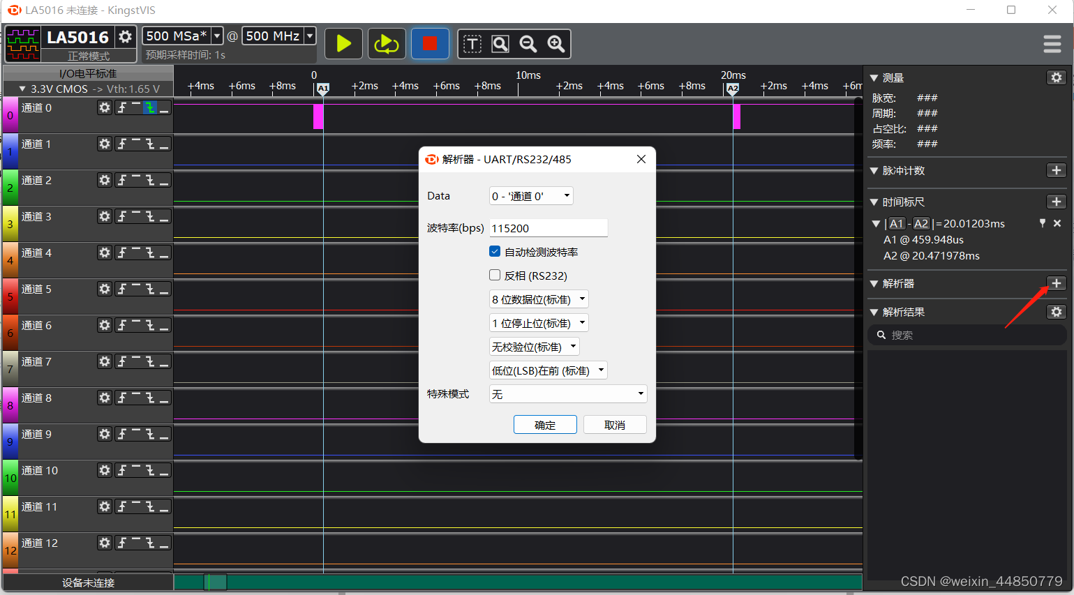Open settings gear for 通道 0
Screen dimensions: 1074x595
pyautogui.click(x=105, y=107)
